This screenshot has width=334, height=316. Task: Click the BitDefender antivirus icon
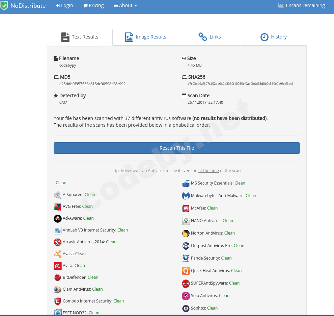pyautogui.click(x=57, y=277)
